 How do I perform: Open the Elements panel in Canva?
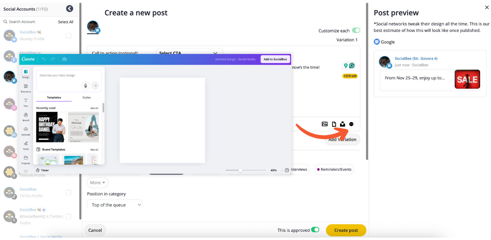click(x=26, y=87)
